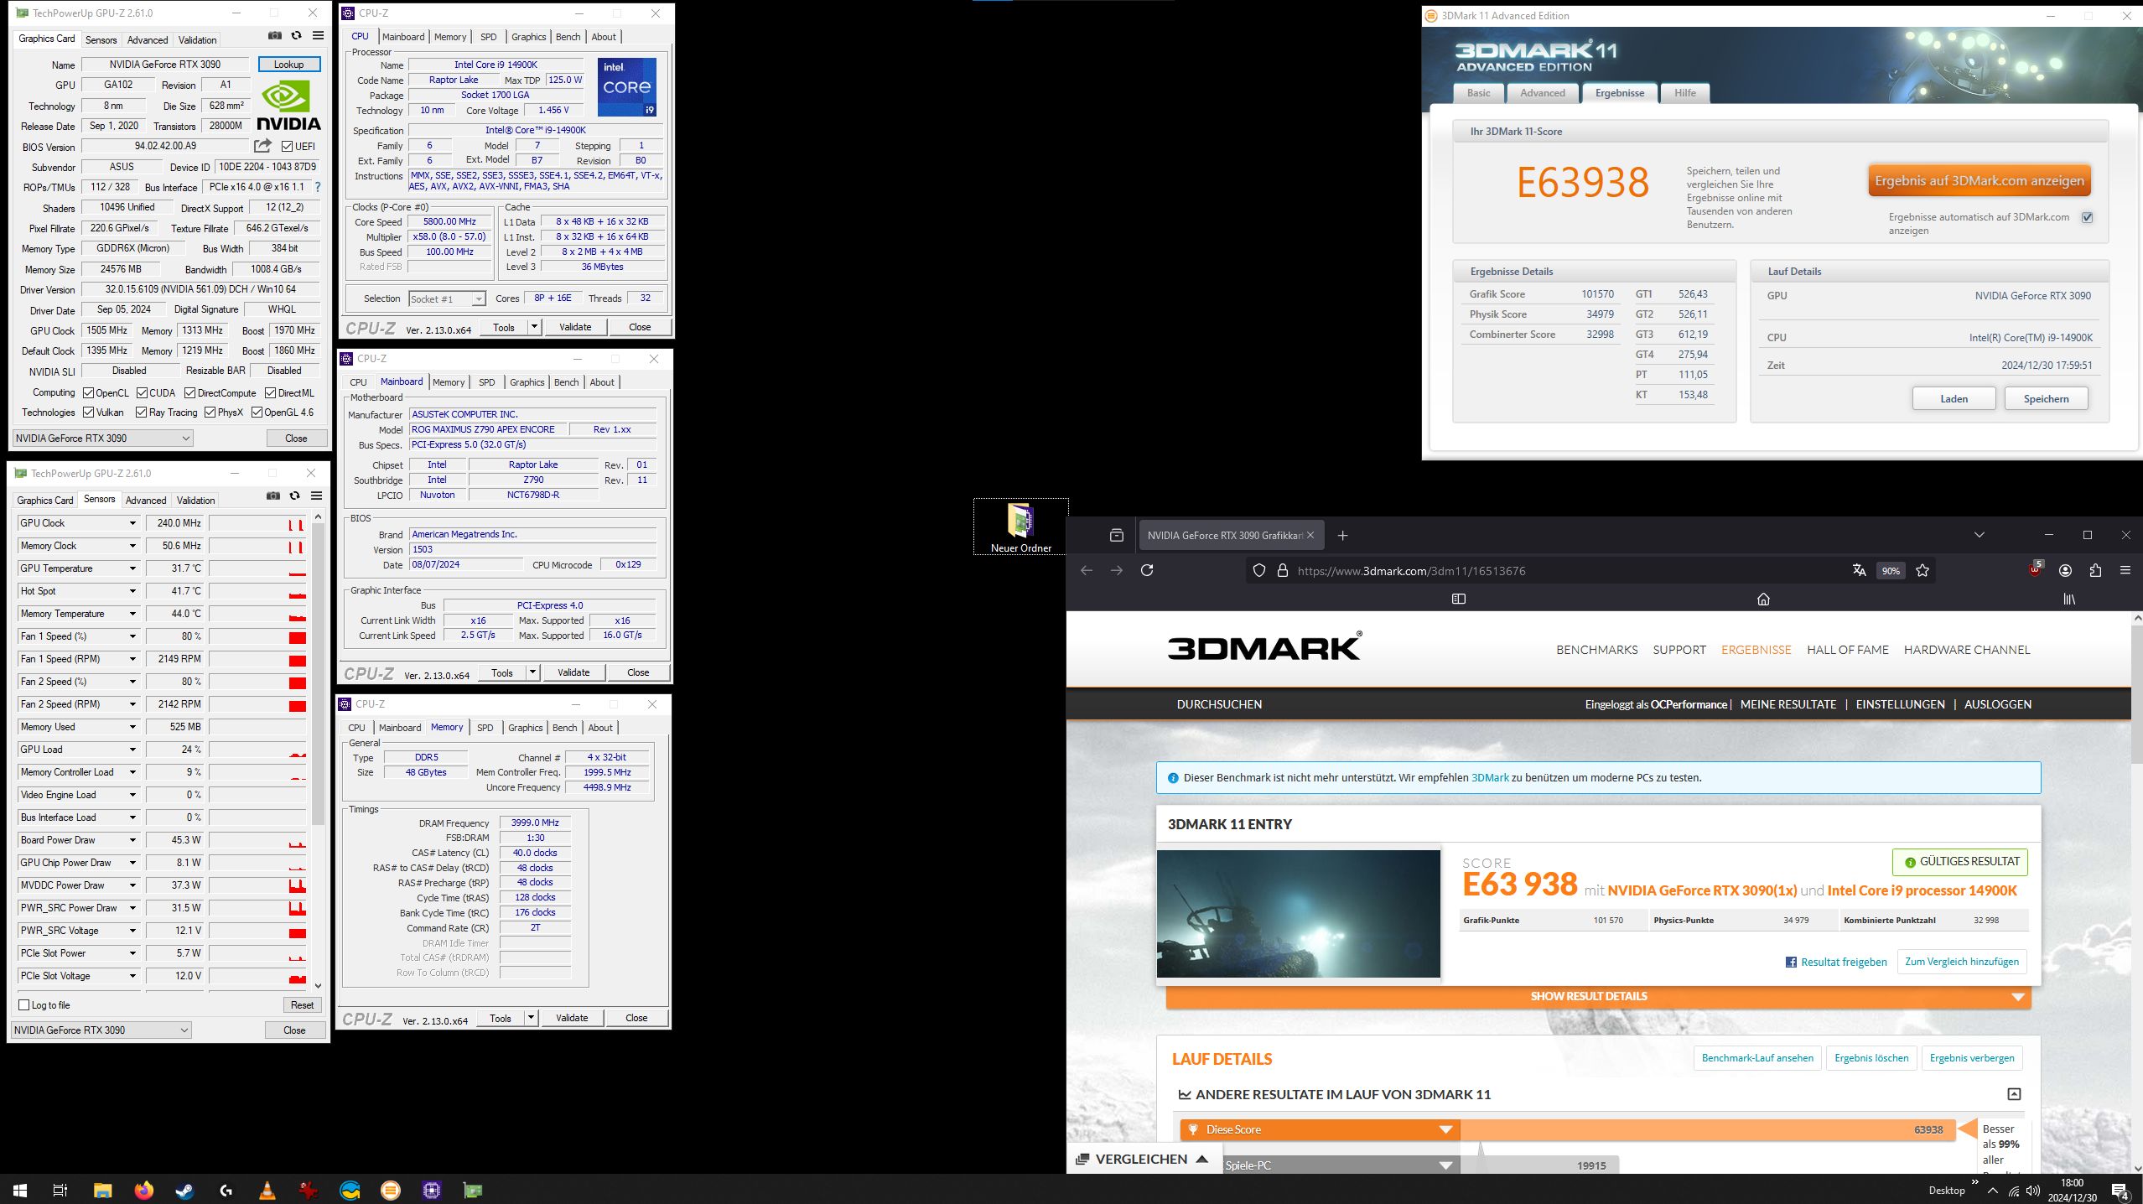Open HALL OF FAME menu on 3DMark site
The image size is (2143, 1204).
pyautogui.click(x=1847, y=650)
